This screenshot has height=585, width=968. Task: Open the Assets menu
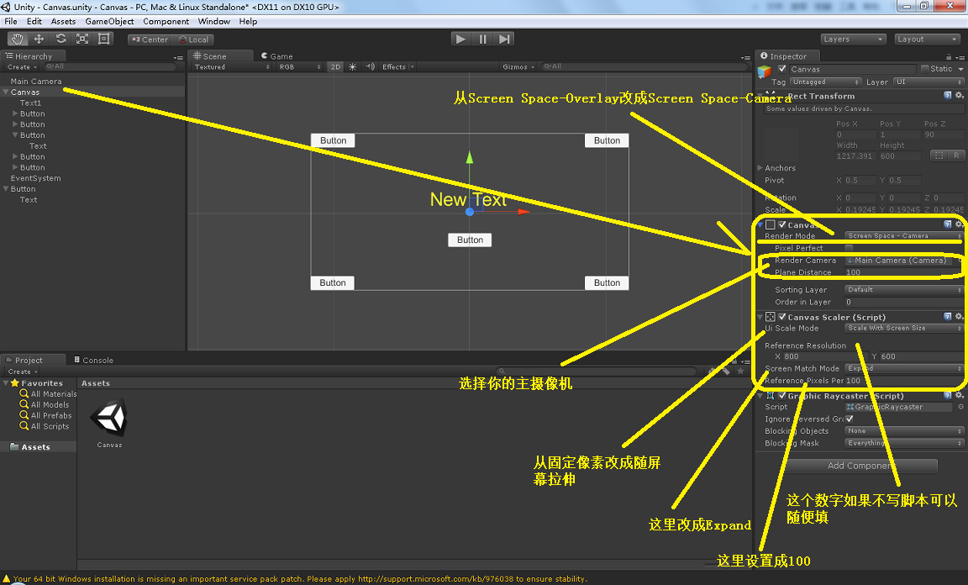(63, 21)
